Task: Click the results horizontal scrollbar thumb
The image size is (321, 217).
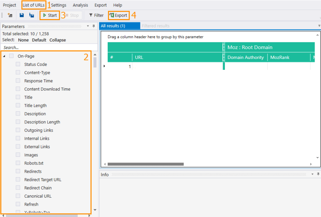Action: 146,164
